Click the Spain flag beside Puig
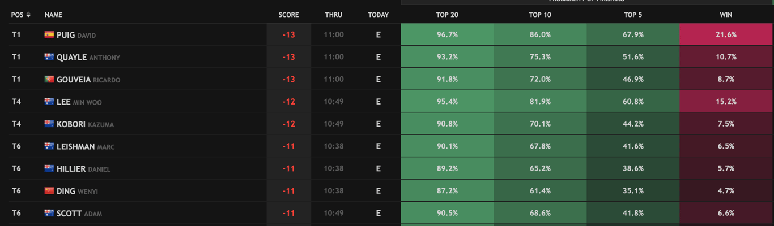Viewport: 774px width, 226px height. tap(49, 35)
